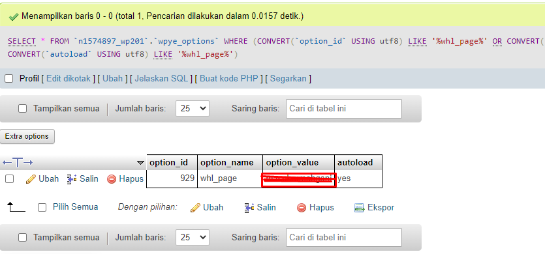Screen dimensions: 545x254
Task: Open top Jumlah baris dropdown
Action: click(x=193, y=109)
